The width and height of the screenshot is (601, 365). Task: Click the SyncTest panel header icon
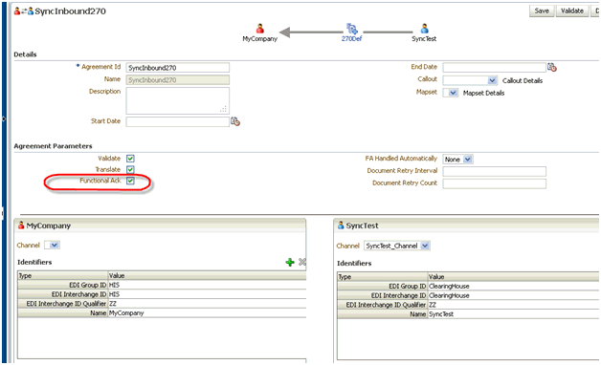point(341,225)
